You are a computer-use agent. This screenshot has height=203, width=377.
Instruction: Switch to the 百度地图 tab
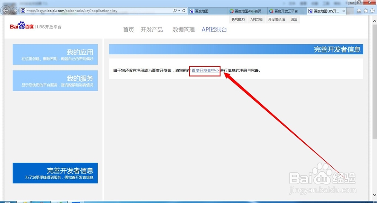click(207, 11)
